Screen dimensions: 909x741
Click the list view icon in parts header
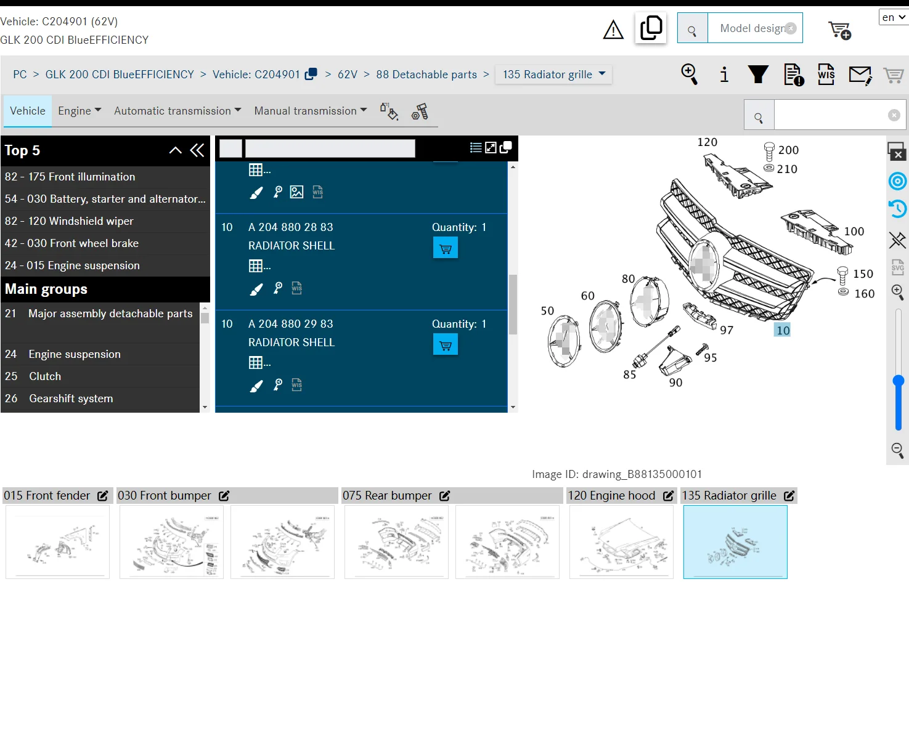(476, 147)
